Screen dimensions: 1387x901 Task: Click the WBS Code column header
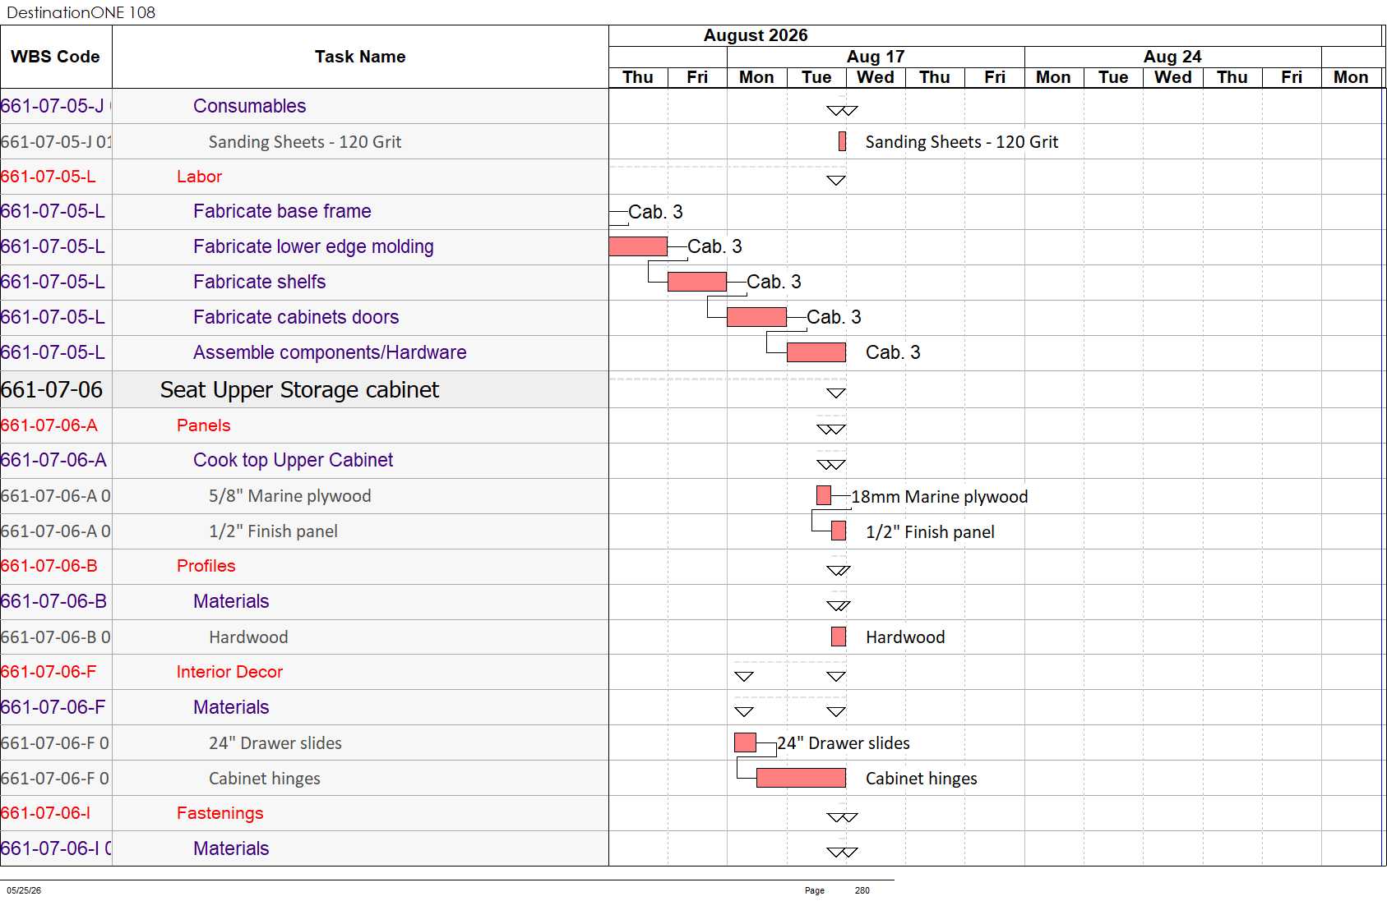click(55, 57)
